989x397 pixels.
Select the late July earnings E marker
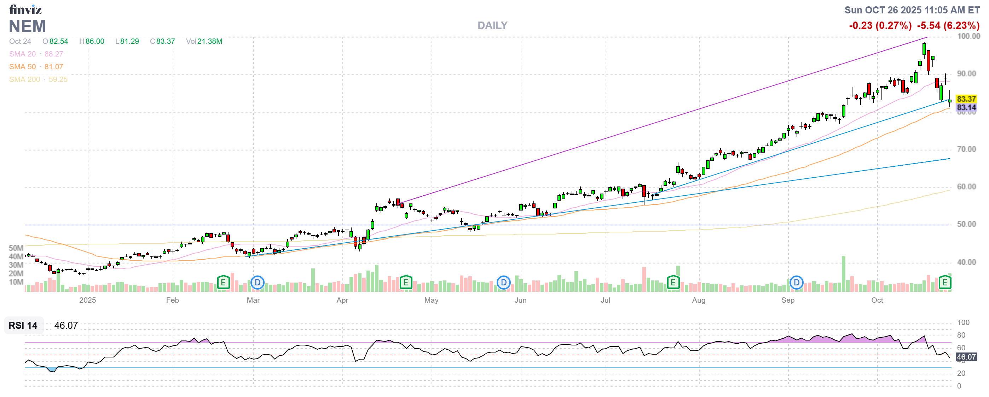pyautogui.click(x=673, y=283)
